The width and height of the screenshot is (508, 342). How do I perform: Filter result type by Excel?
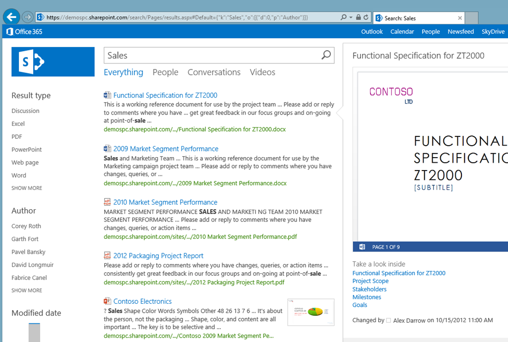click(18, 123)
